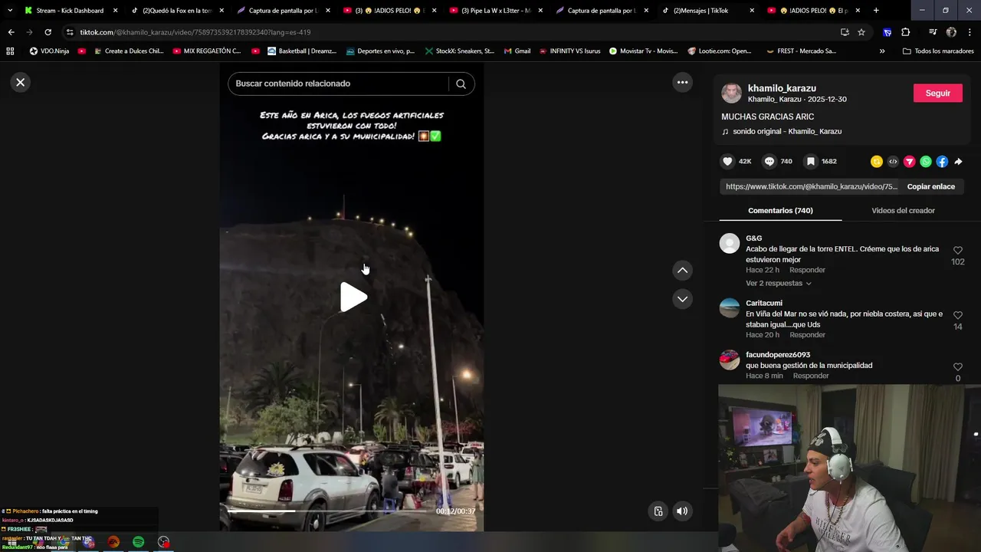Toggle the floating player icon
Screen dimensions: 981x552
[x=658, y=511]
